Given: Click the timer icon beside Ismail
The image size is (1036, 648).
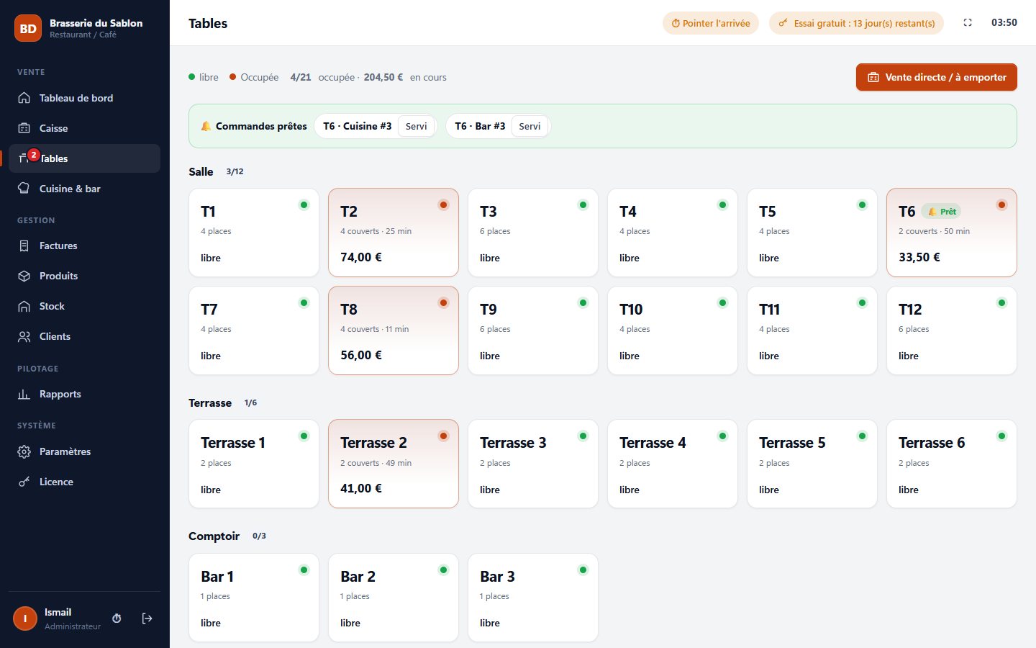Looking at the screenshot, I should pyautogui.click(x=117, y=618).
